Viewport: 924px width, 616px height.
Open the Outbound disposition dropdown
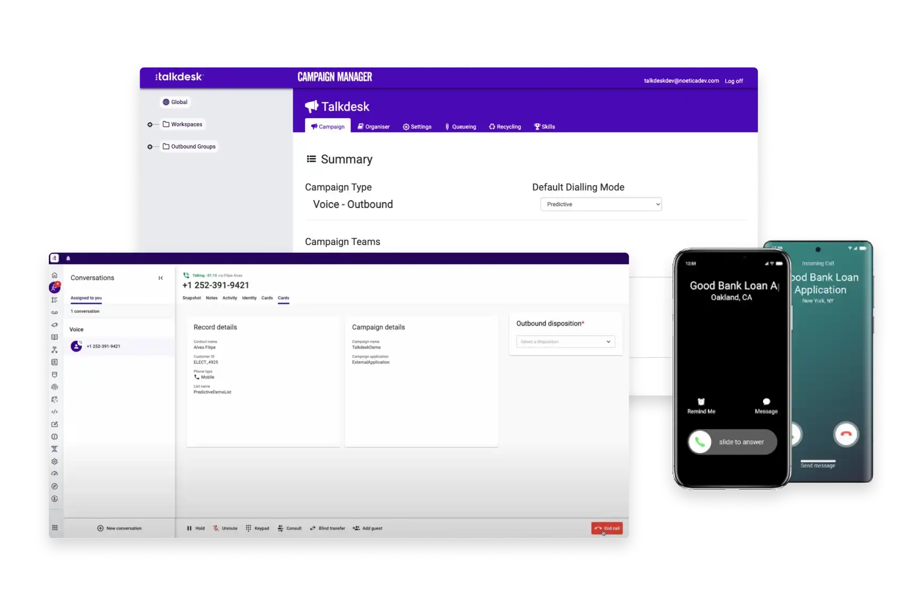pos(566,341)
